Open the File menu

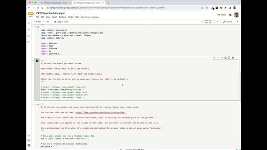(37, 17)
